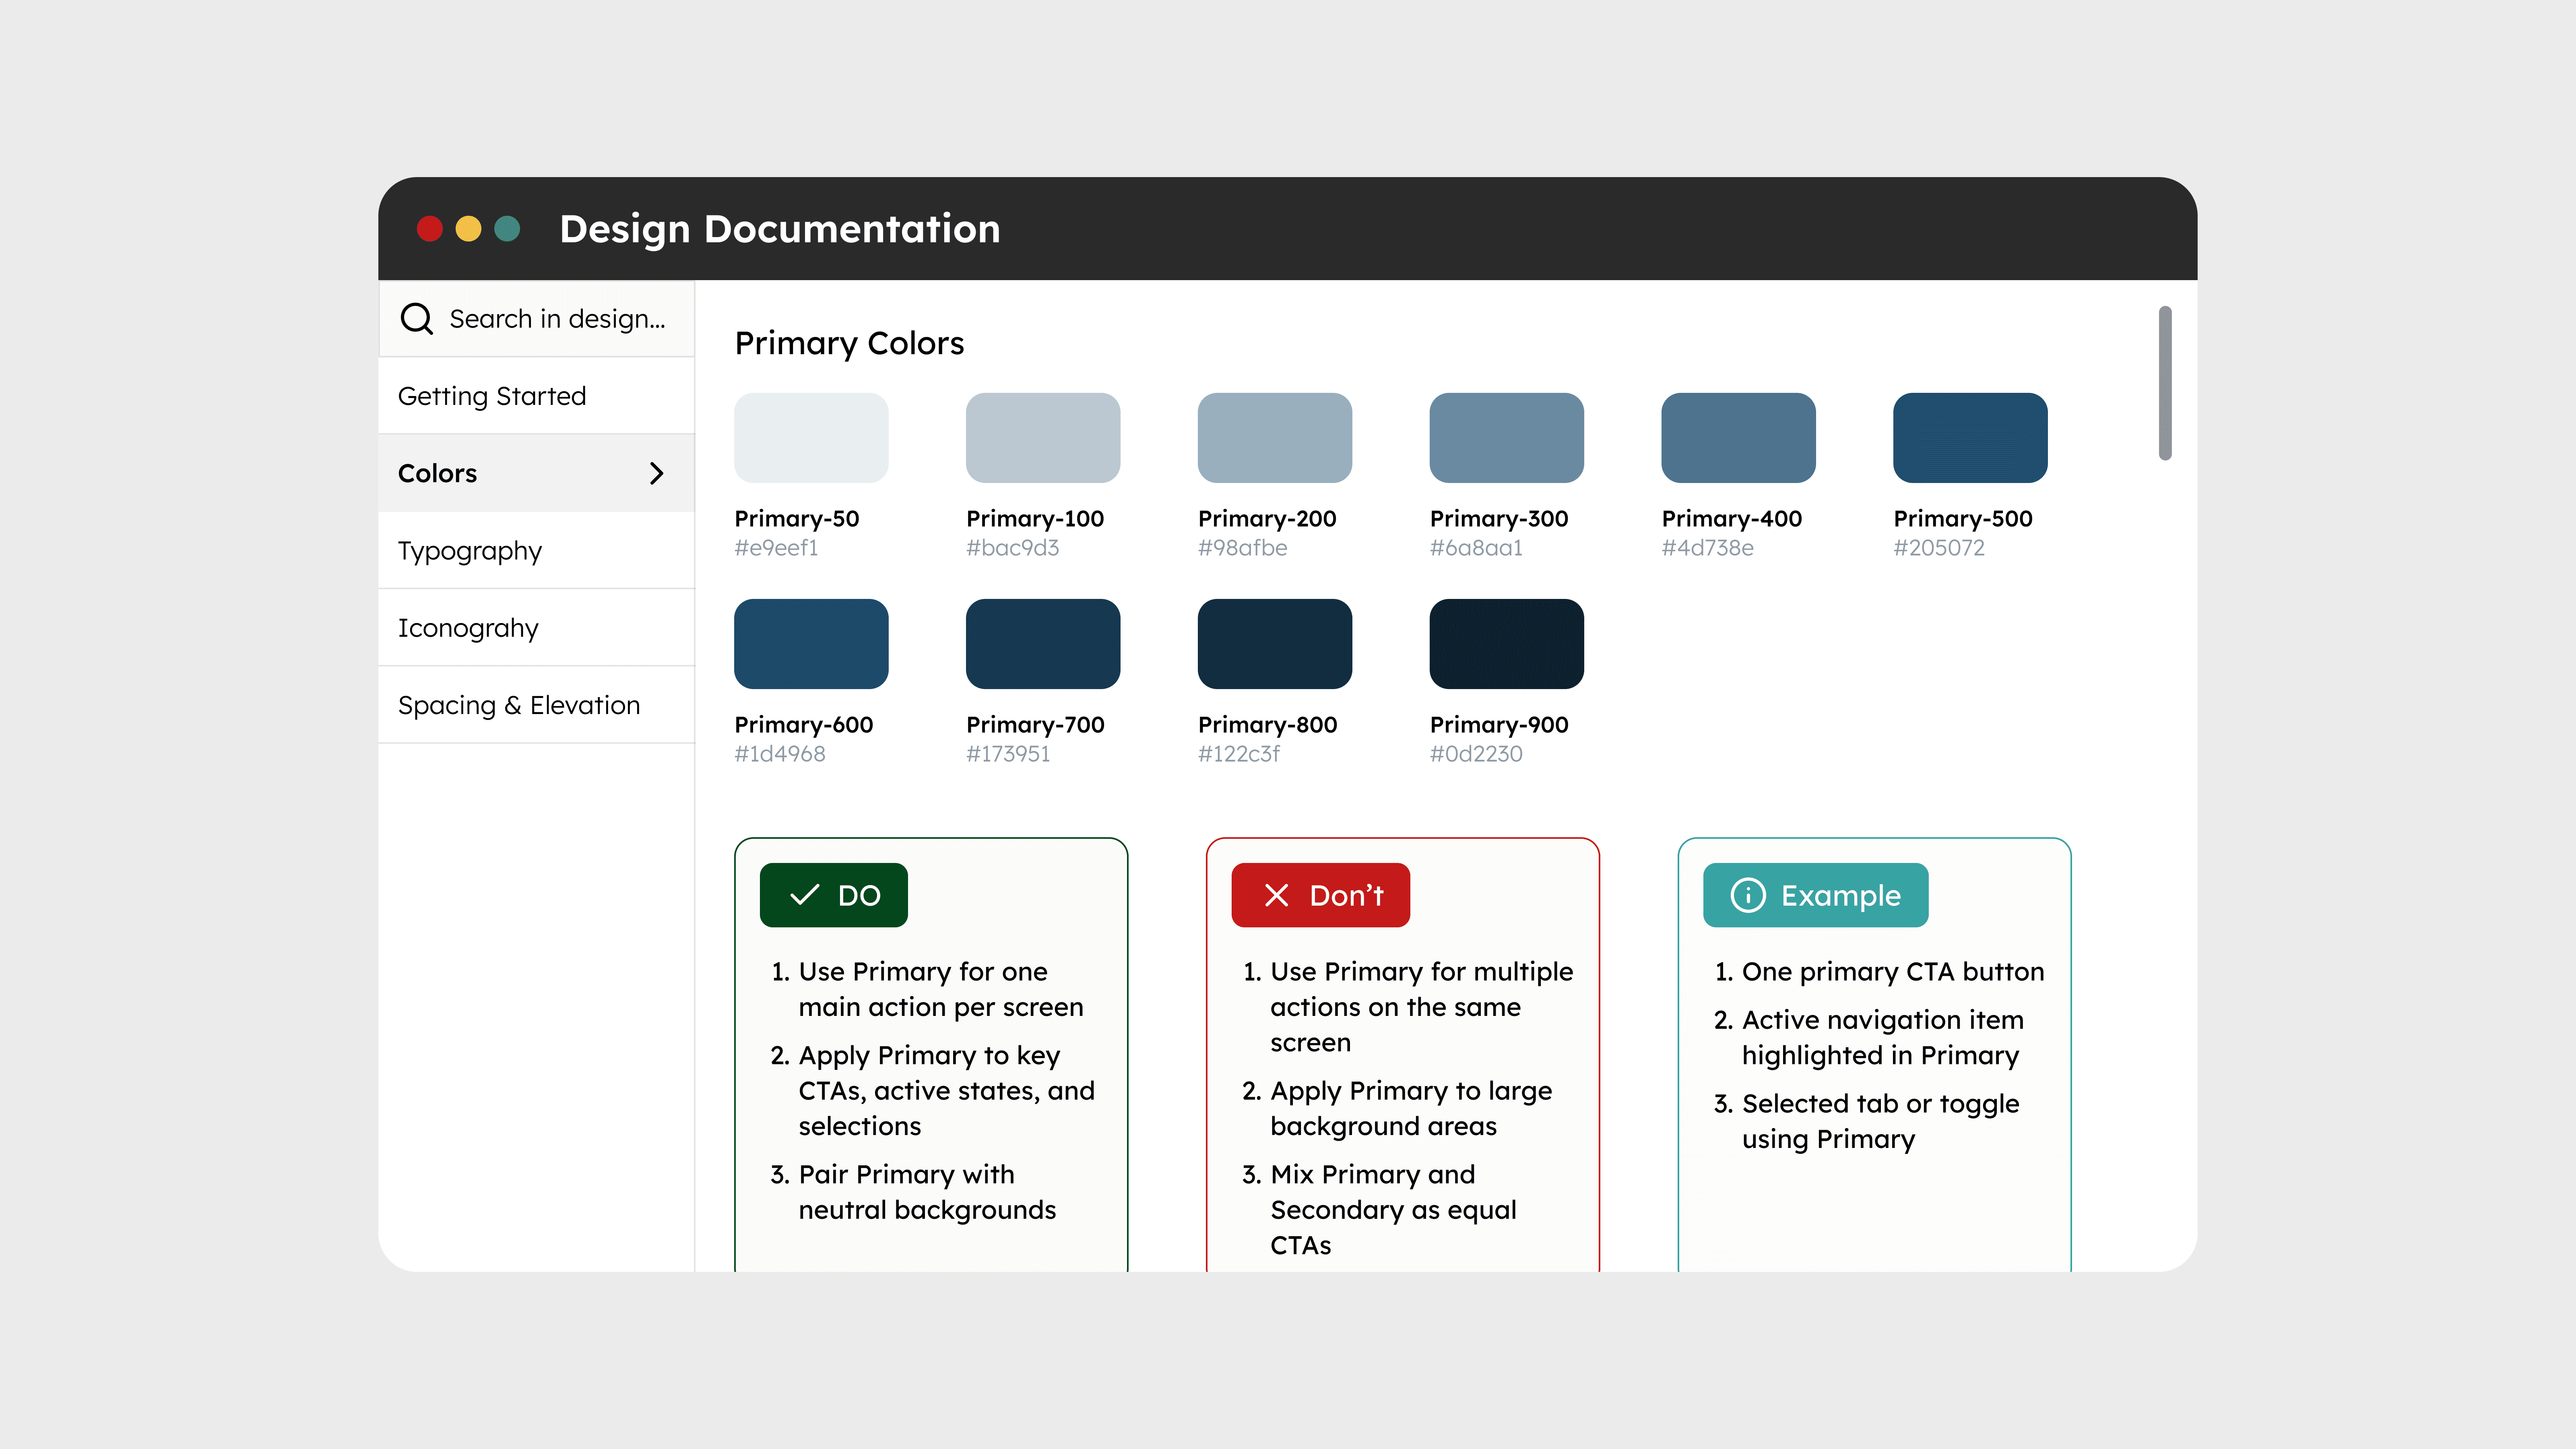Click the search magnifier icon

(x=416, y=319)
